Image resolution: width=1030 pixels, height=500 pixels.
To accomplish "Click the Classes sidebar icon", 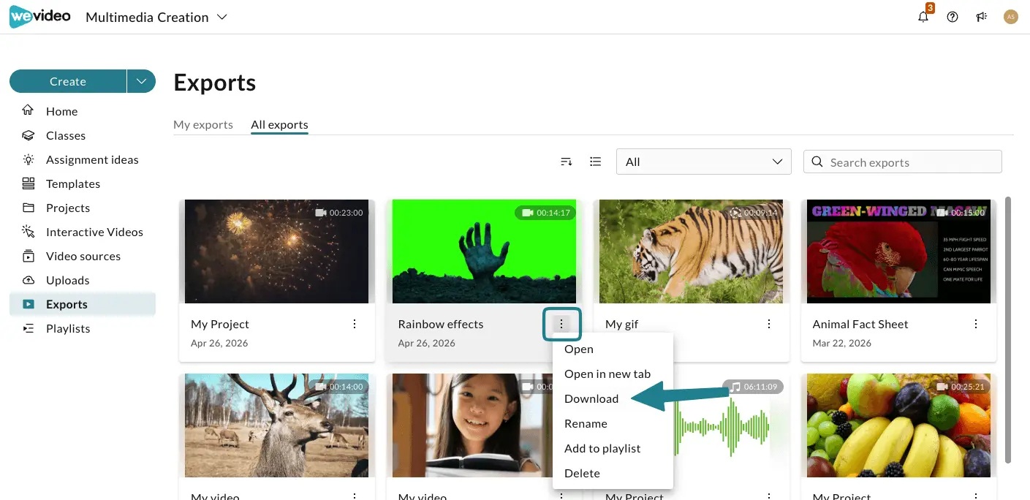I will 29,135.
